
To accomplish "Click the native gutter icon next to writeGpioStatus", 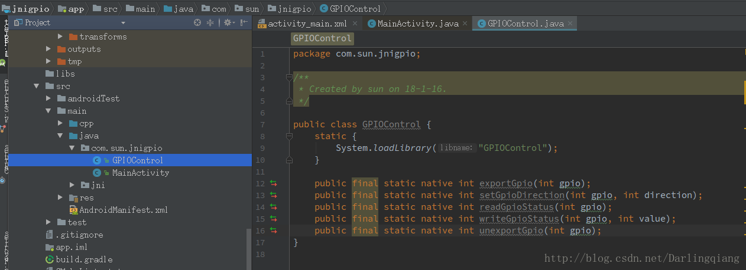I will point(274,219).
